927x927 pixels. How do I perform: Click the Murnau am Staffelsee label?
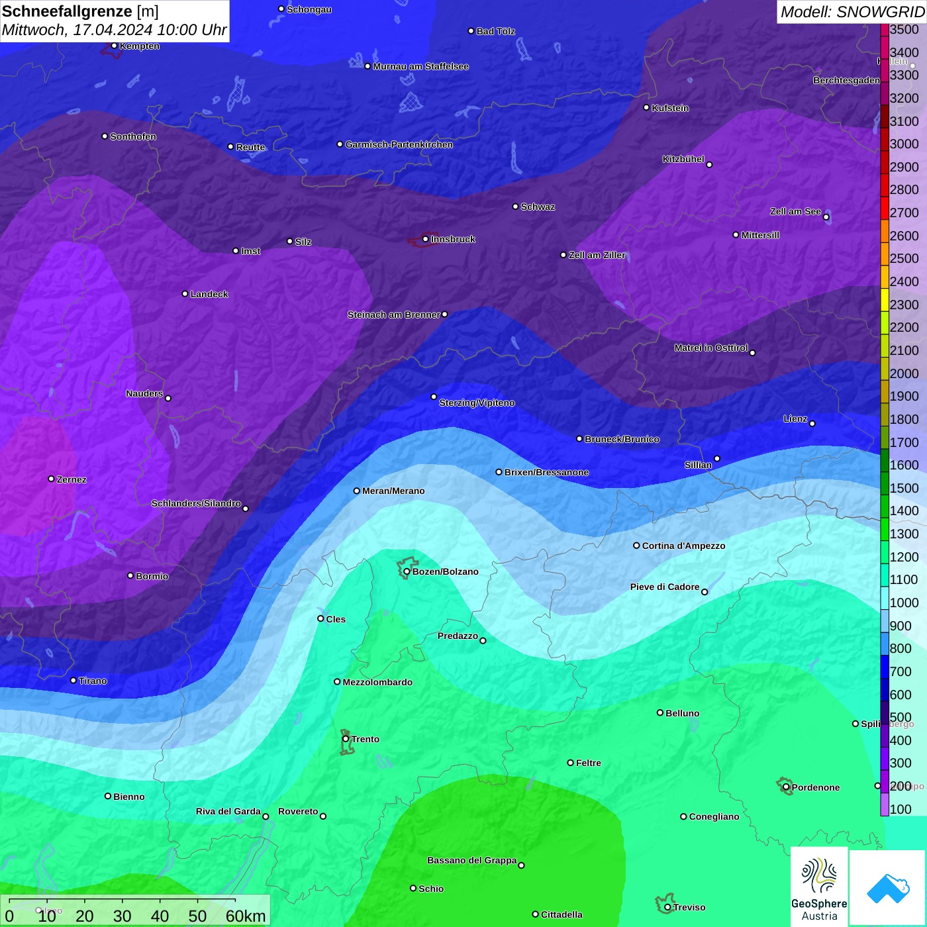421,66
